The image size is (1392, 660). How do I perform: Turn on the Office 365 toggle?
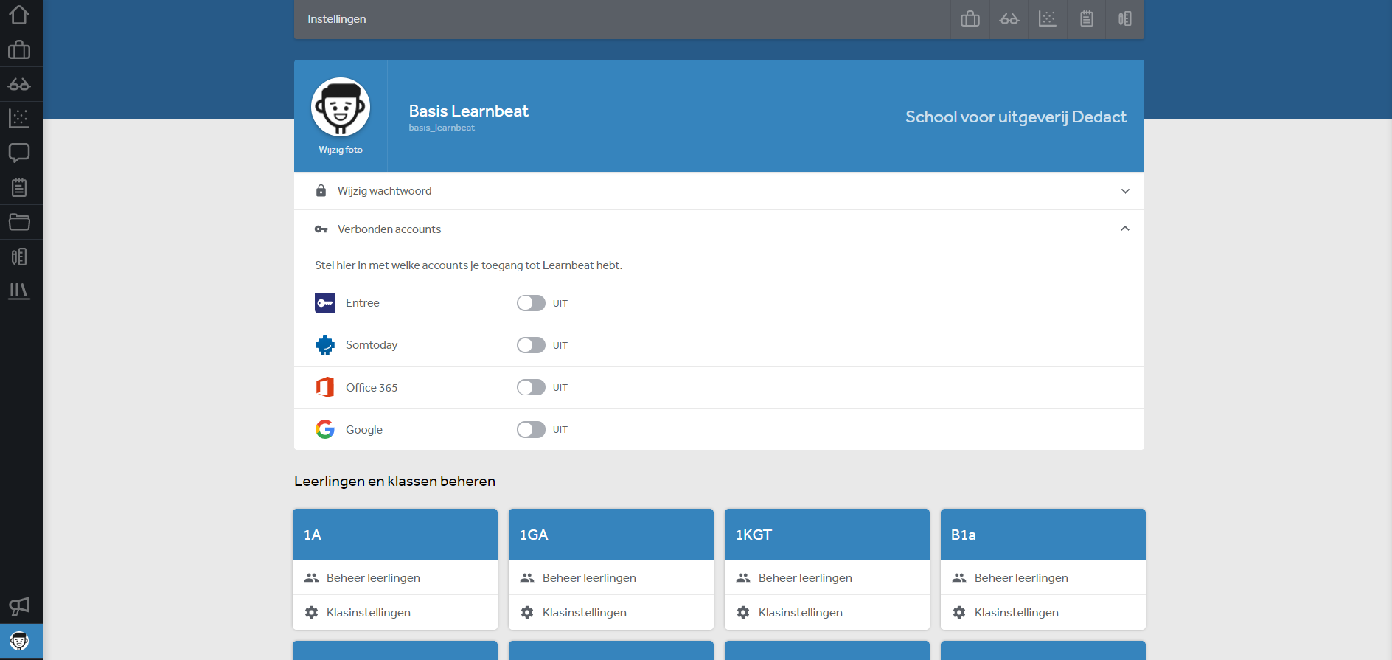(x=531, y=387)
